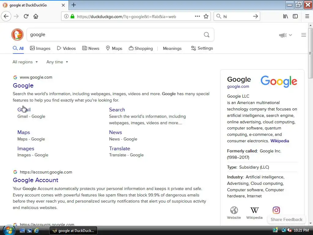Open the Library icon in the toolbar
The image size is (313, 235).
tap(285, 17)
